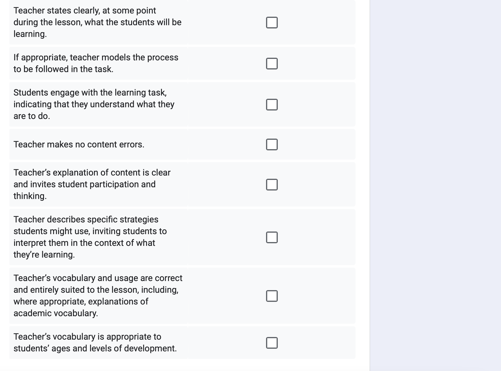Tick the 'vocabulary is appropriate to students' ages' checkbox
Image resolution: width=501 pixels, height=371 pixels.
click(x=272, y=343)
